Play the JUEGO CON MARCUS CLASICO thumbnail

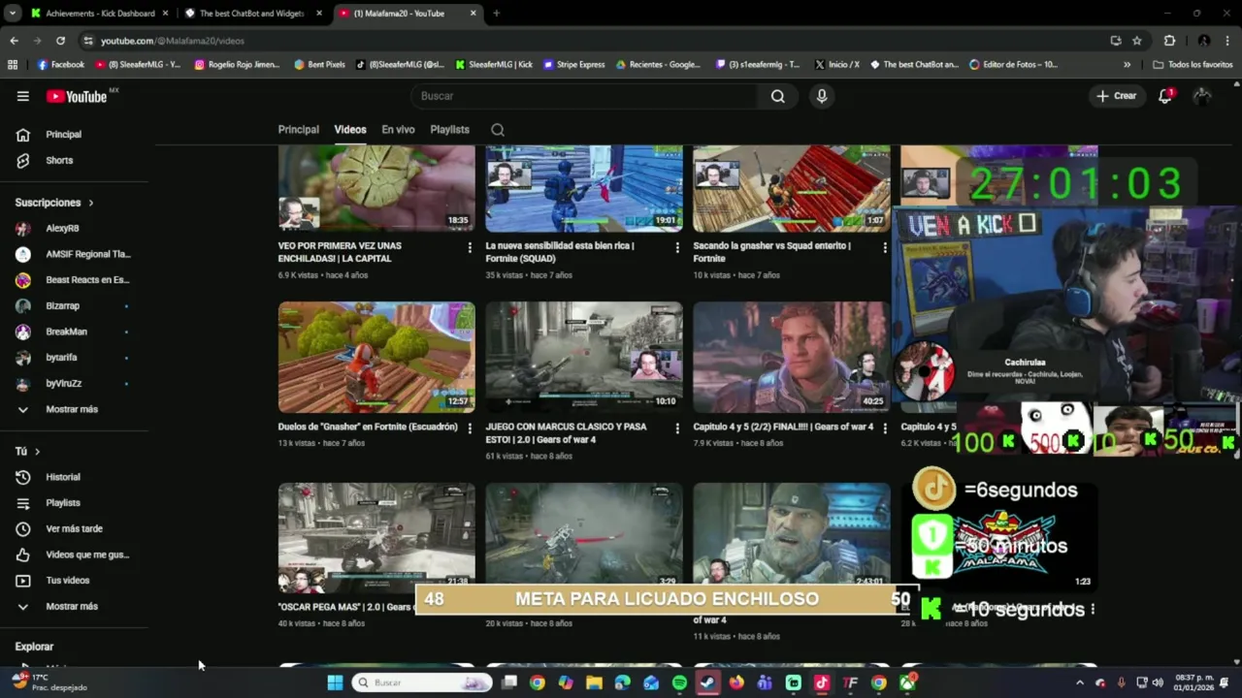(584, 358)
